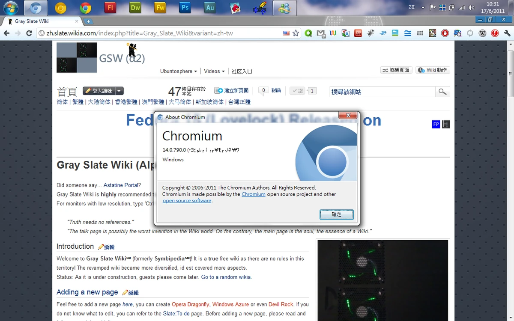Launch Photoshop from the taskbar

(185, 7)
